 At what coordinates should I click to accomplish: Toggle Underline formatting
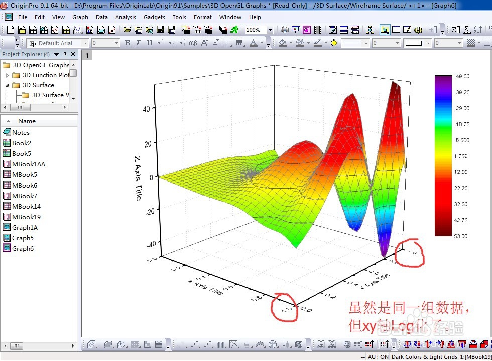point(150,43)
